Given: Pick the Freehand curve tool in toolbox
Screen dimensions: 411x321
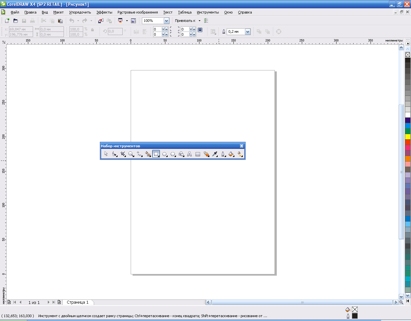Looking at the screenshot, I should [x=139, y=154].
